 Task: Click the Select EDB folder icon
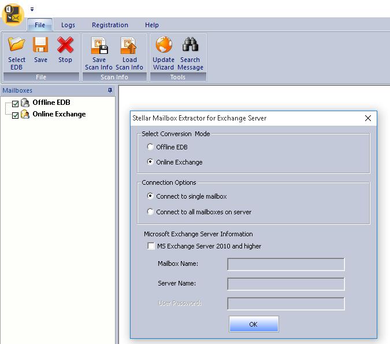tap(16, 45)
